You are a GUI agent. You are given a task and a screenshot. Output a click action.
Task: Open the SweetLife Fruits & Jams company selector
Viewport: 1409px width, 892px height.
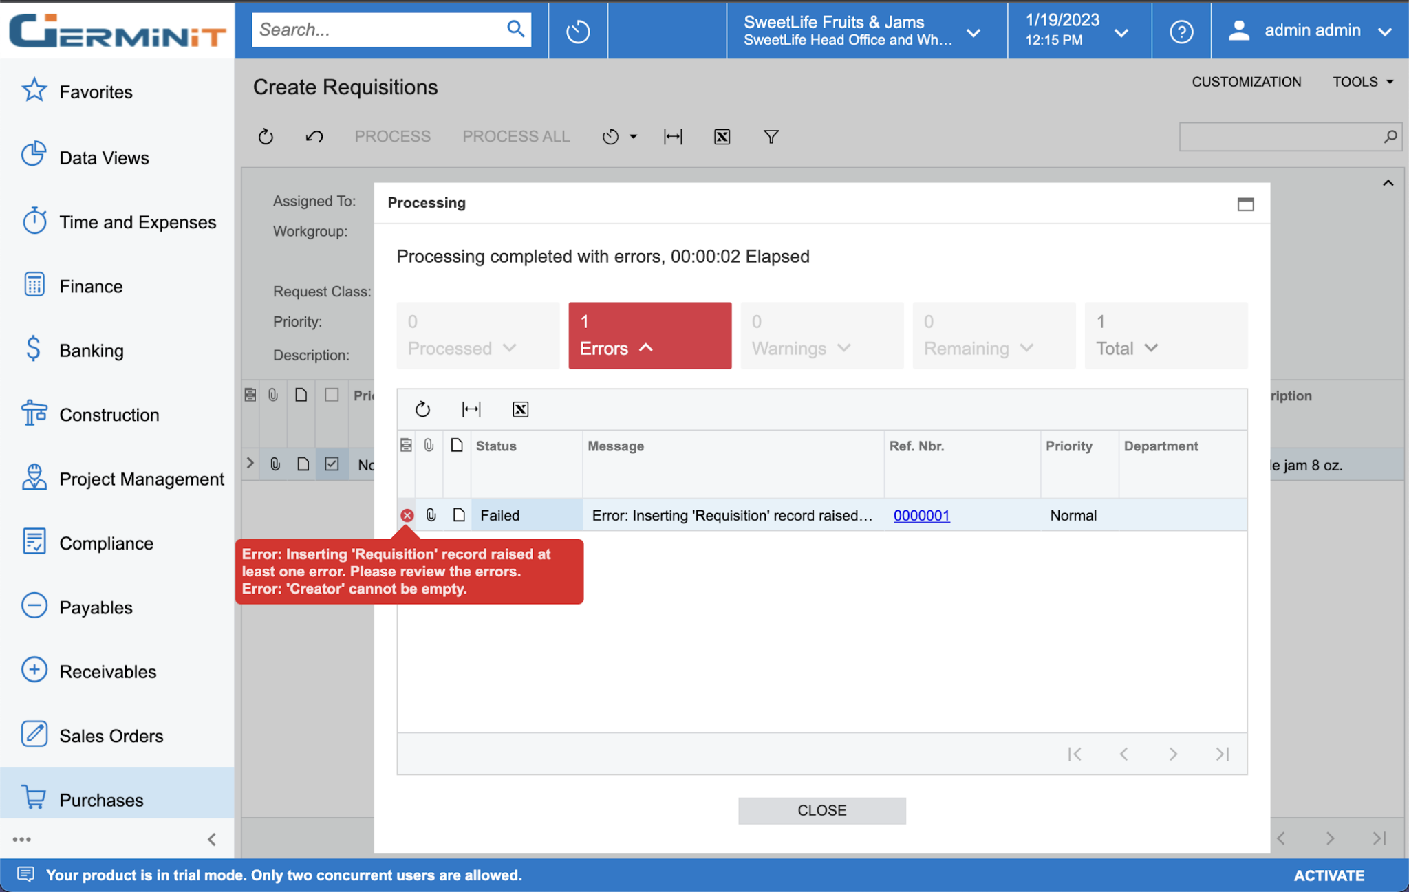pyautogui.click(x=867, y=31)
